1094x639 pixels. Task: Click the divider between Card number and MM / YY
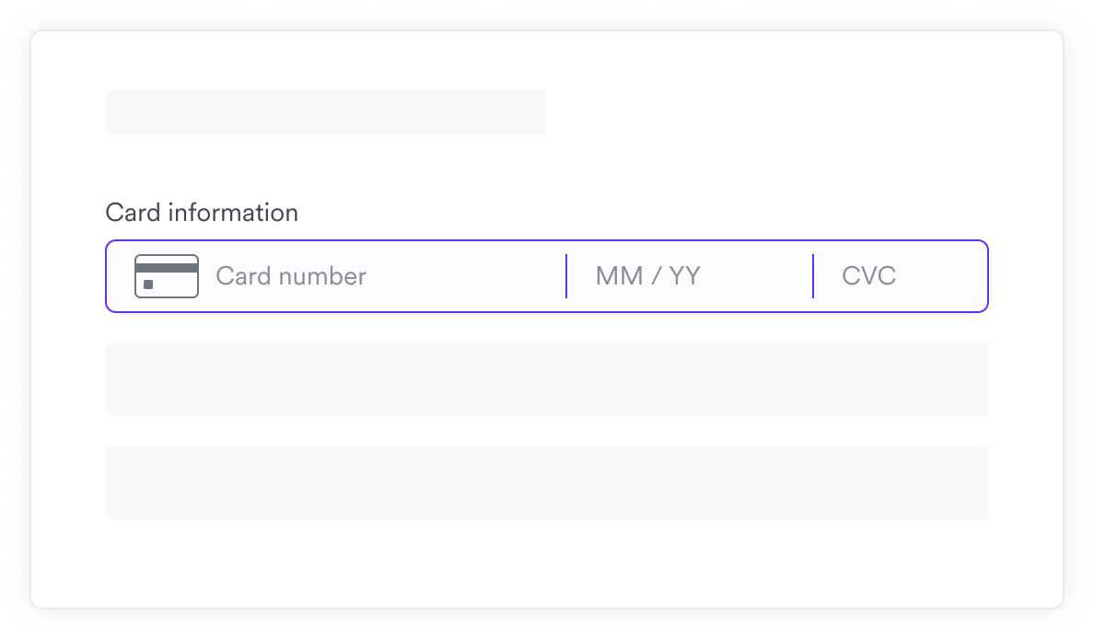point(566,276)
